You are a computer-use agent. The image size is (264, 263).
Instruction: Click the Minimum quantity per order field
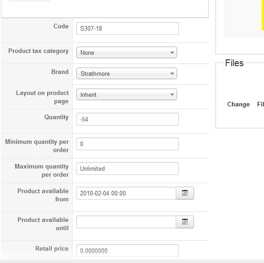128,144
